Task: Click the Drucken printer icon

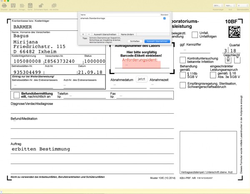Action: [4, 6]
